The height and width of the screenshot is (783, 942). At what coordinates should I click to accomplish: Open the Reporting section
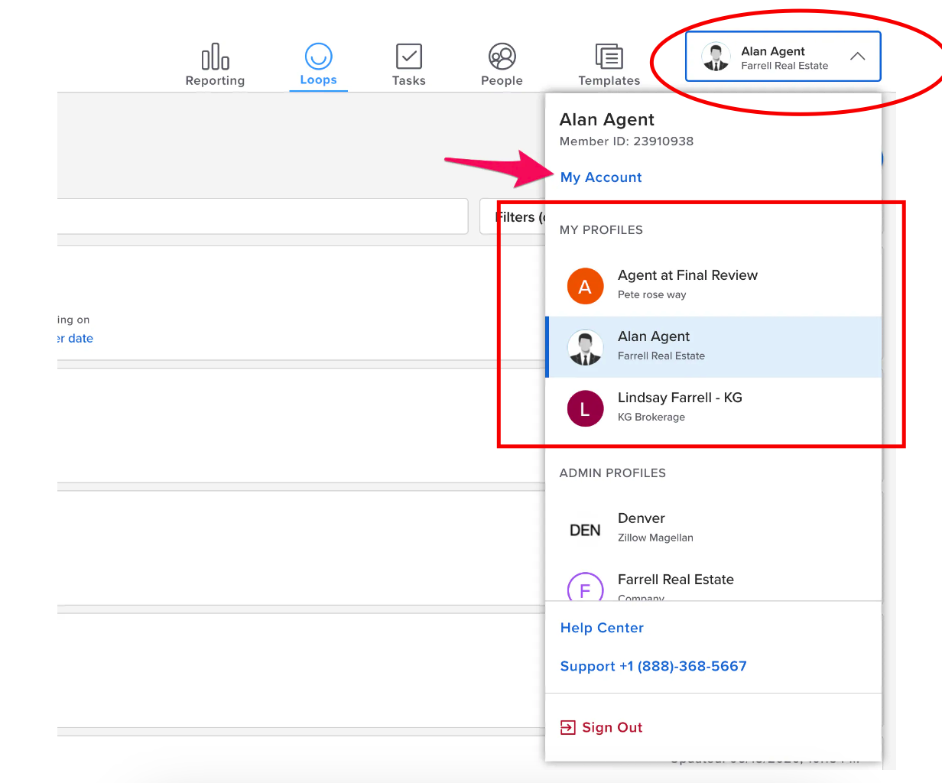point(215,57)
